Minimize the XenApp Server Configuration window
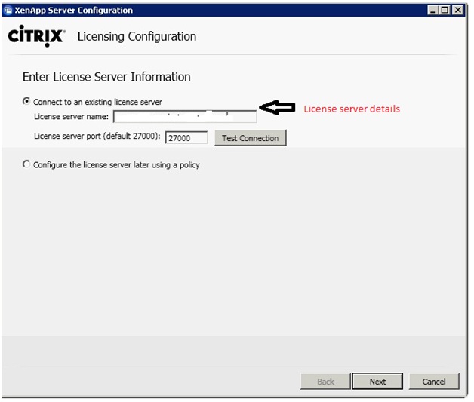 coord(433,11)
